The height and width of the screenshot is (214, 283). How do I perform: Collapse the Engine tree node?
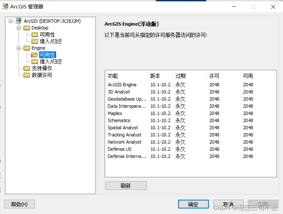point(19,48)
